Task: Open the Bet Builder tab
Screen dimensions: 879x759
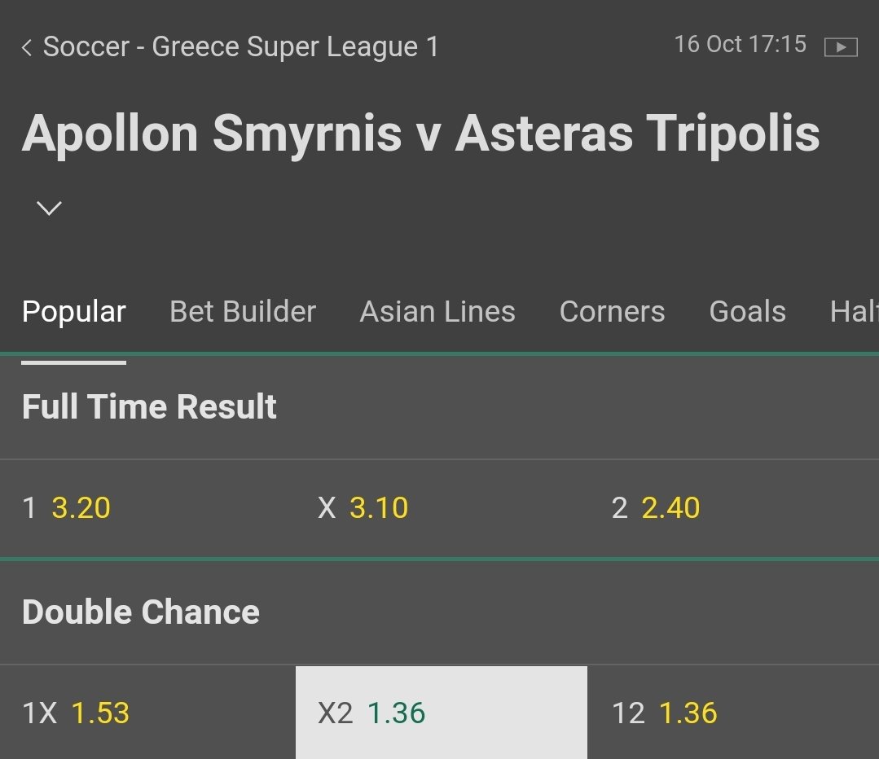Action: [x=242, y=312]
